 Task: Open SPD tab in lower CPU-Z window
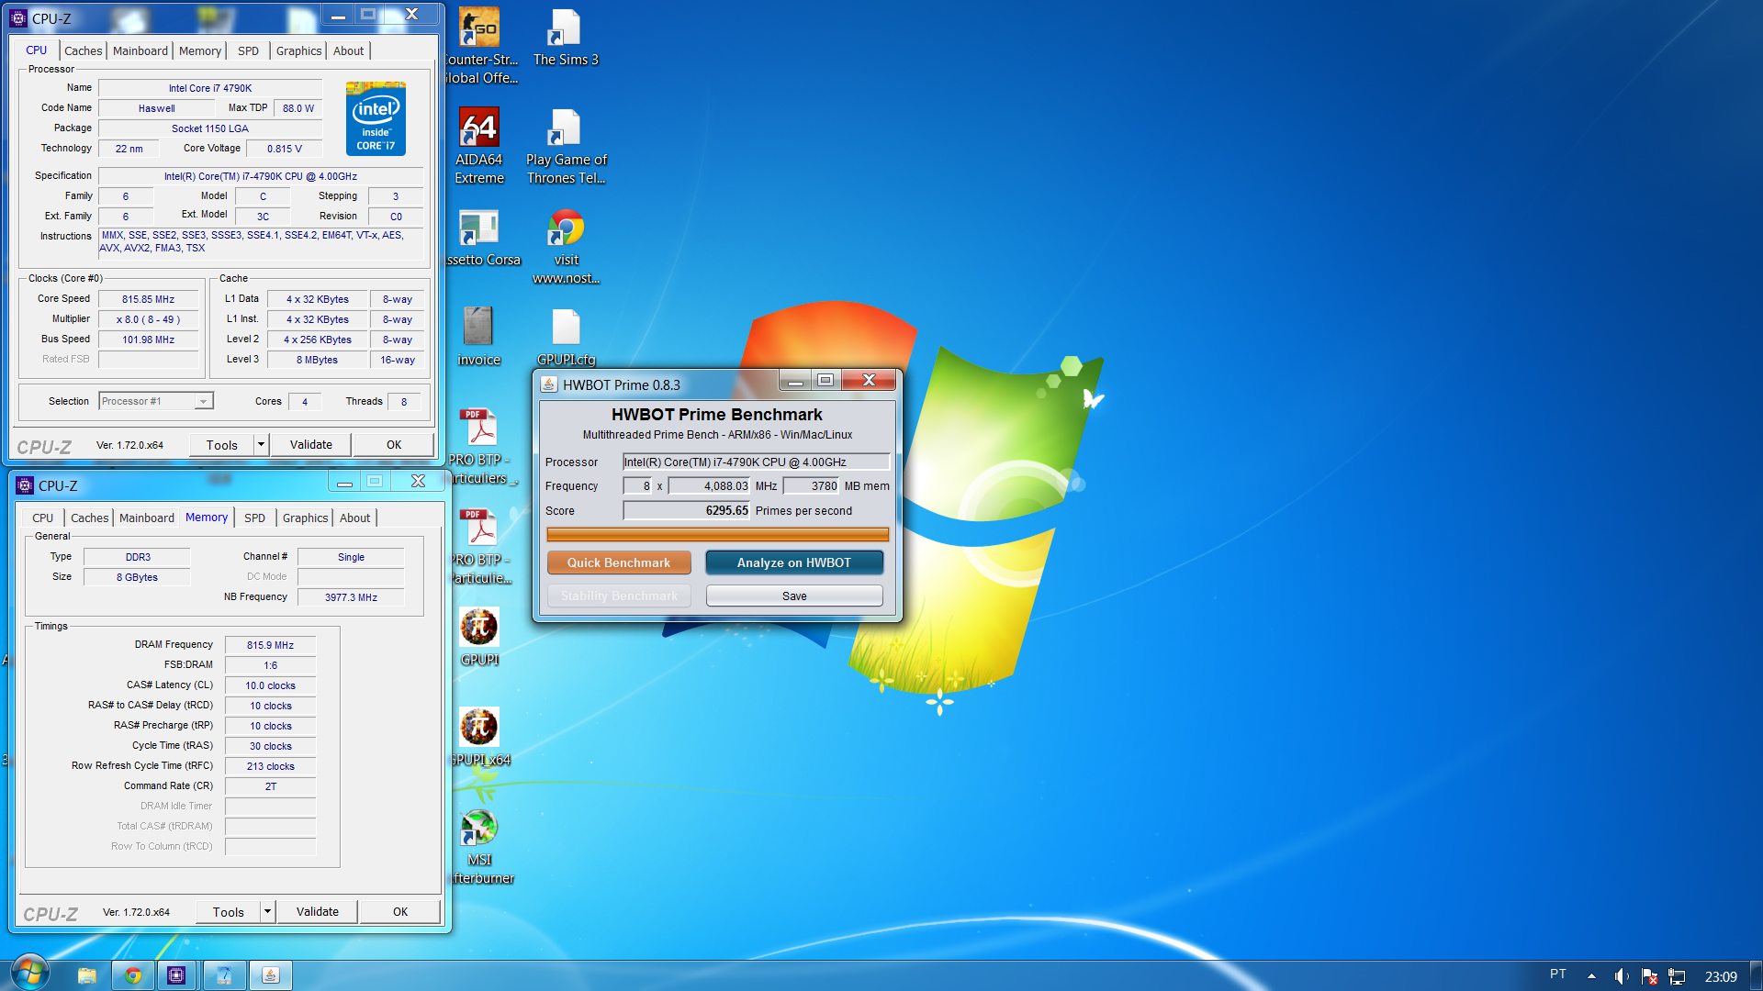coord(254,518)
